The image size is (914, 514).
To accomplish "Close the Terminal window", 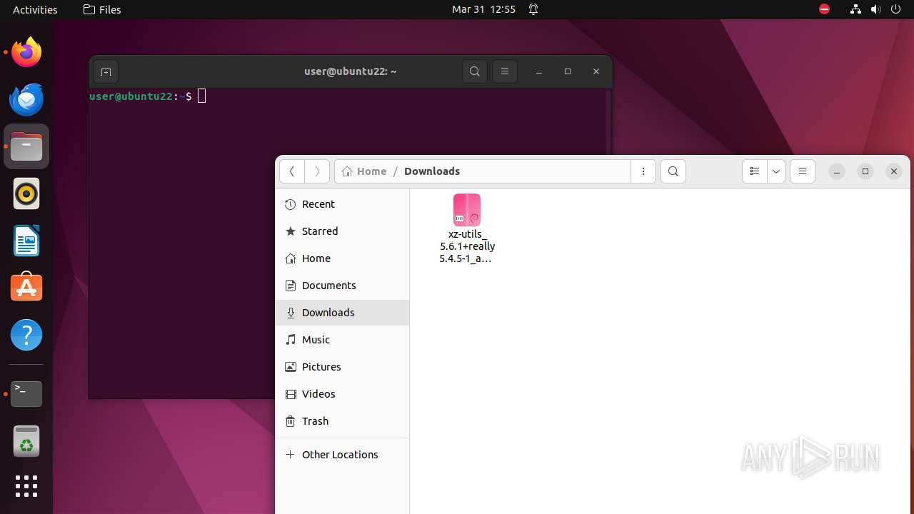I will [596, 71].
